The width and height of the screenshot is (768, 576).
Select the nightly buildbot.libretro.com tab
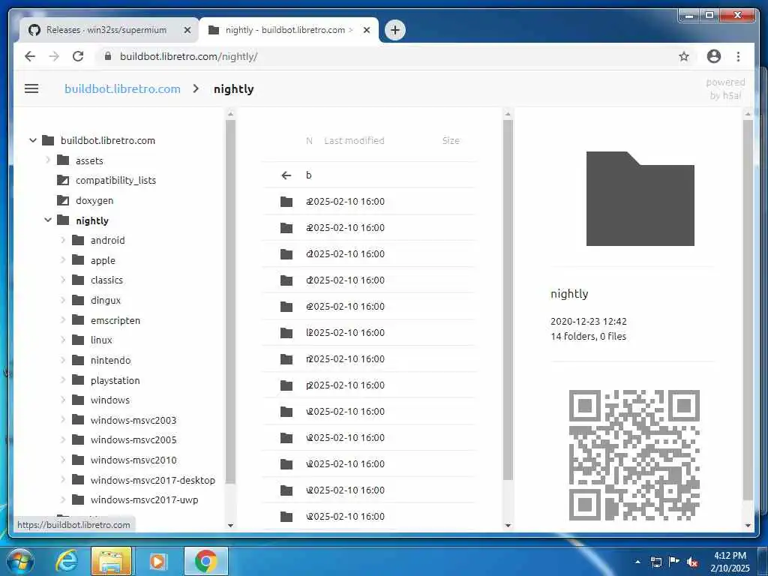[289, 30]
